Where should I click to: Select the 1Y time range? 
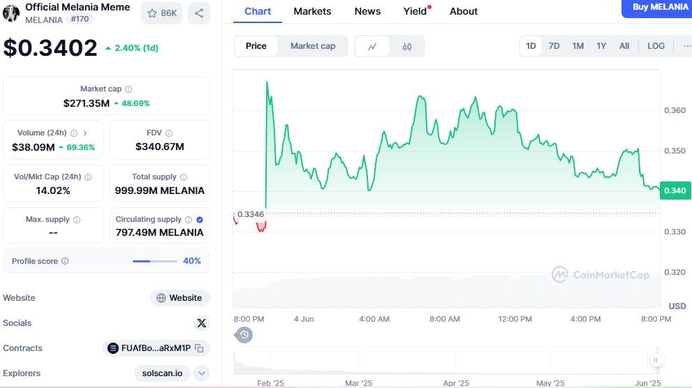pyautogui.click(x=601, y=46)
